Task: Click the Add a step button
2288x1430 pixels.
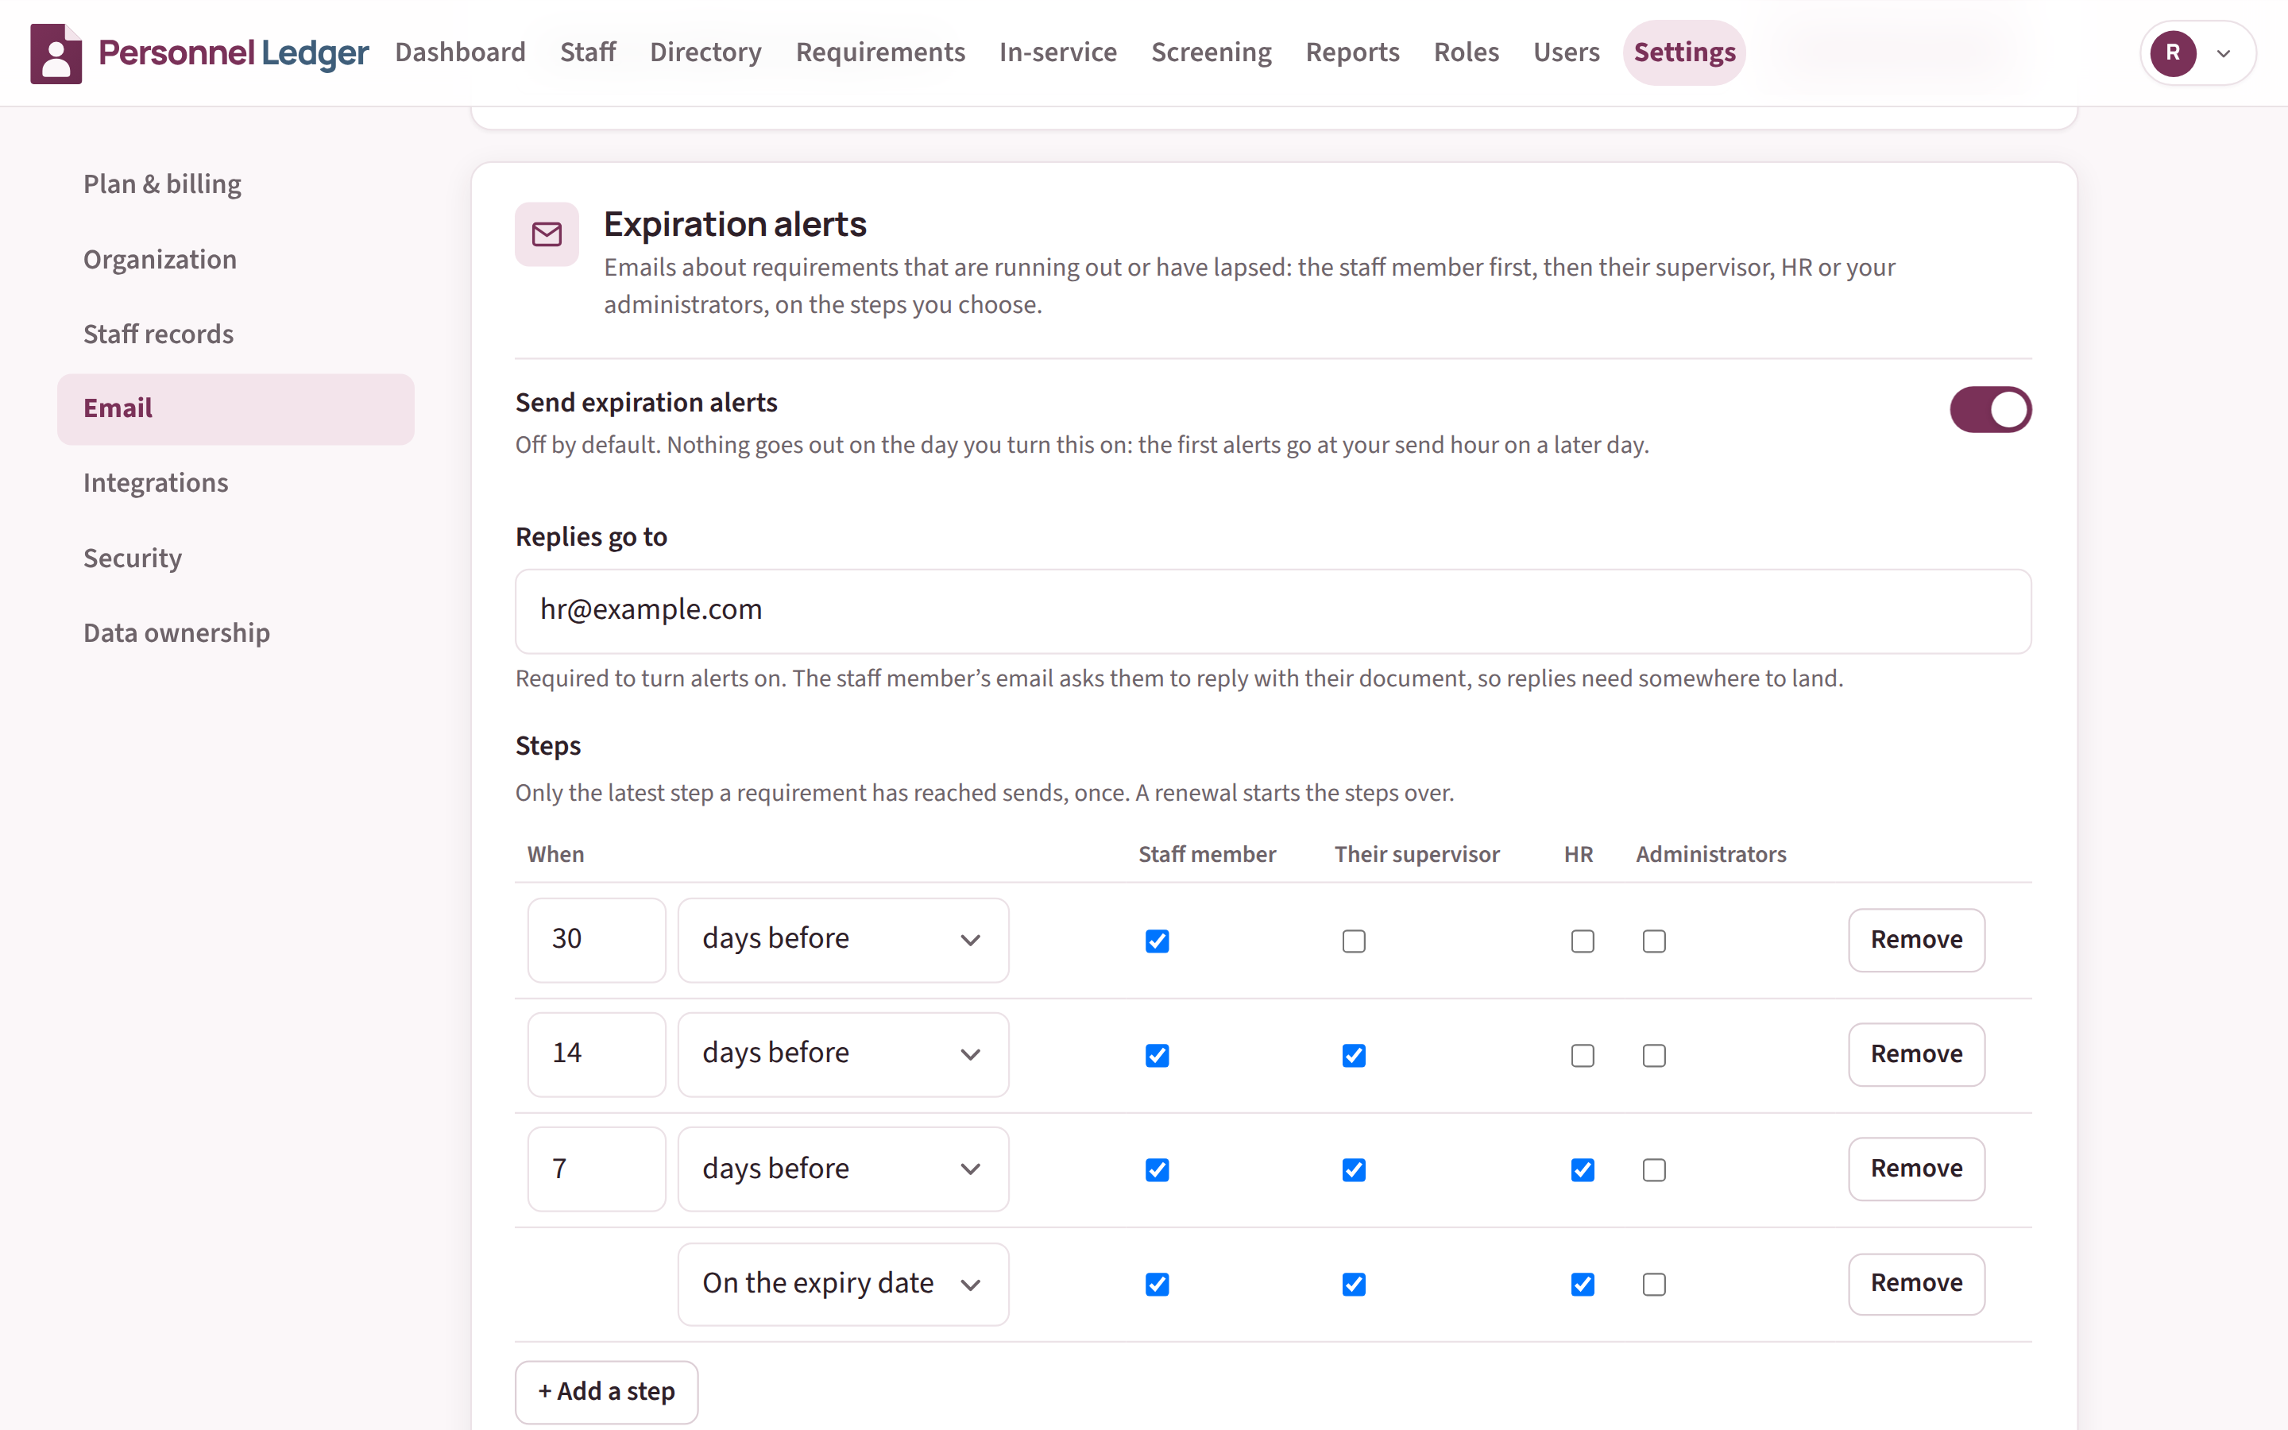Action: 606,1392
